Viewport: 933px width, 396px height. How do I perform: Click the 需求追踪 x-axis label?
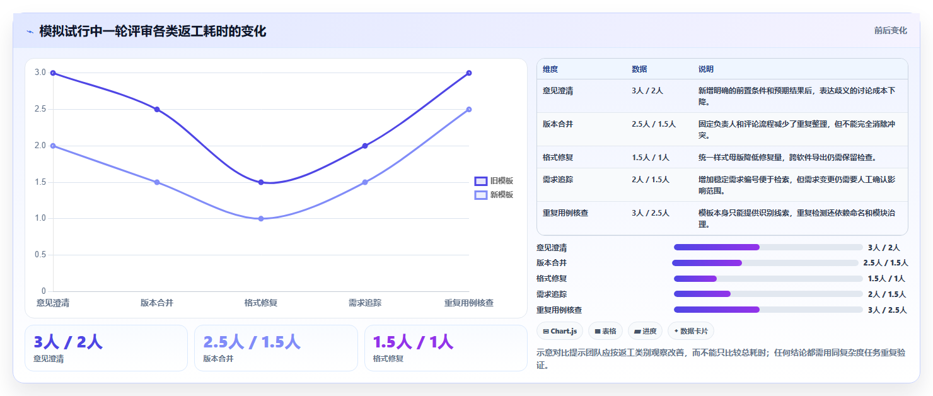click(x=365, y=303)
